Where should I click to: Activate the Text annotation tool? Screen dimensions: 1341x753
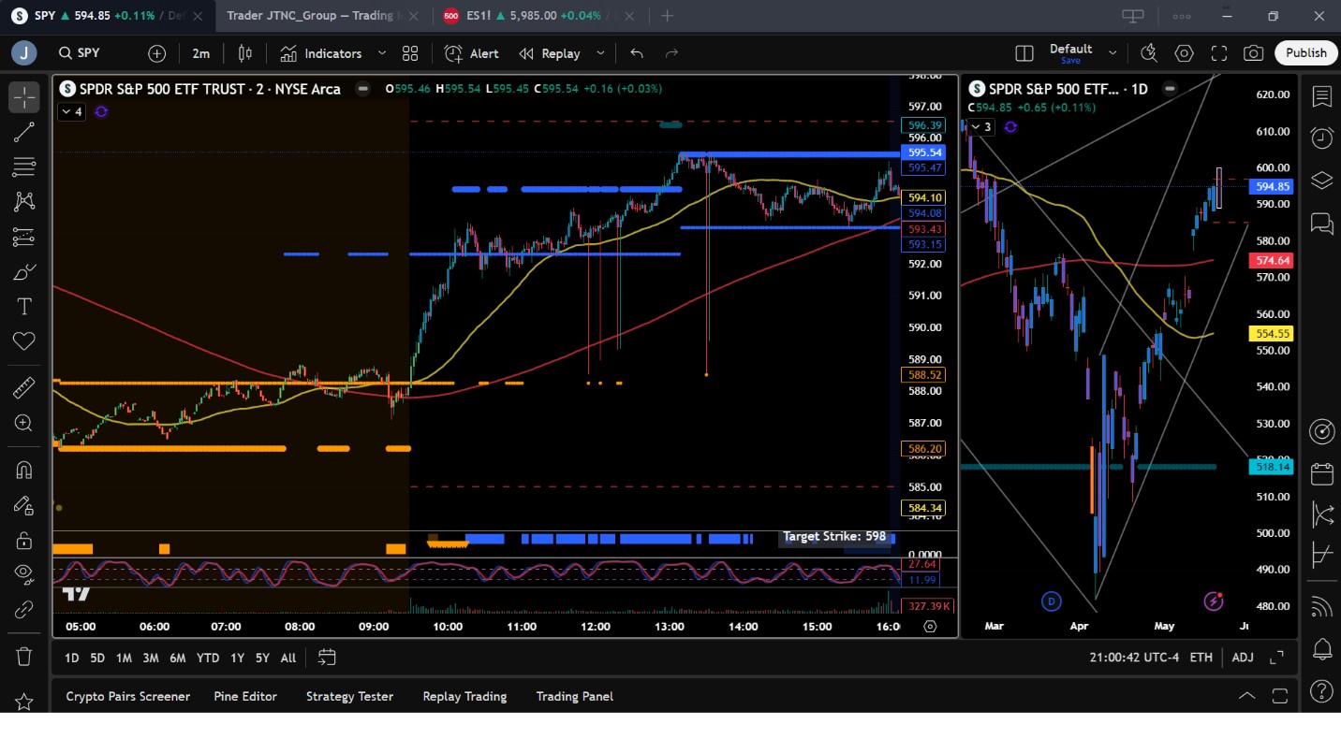pyautogui.click(x=24, y=307)
